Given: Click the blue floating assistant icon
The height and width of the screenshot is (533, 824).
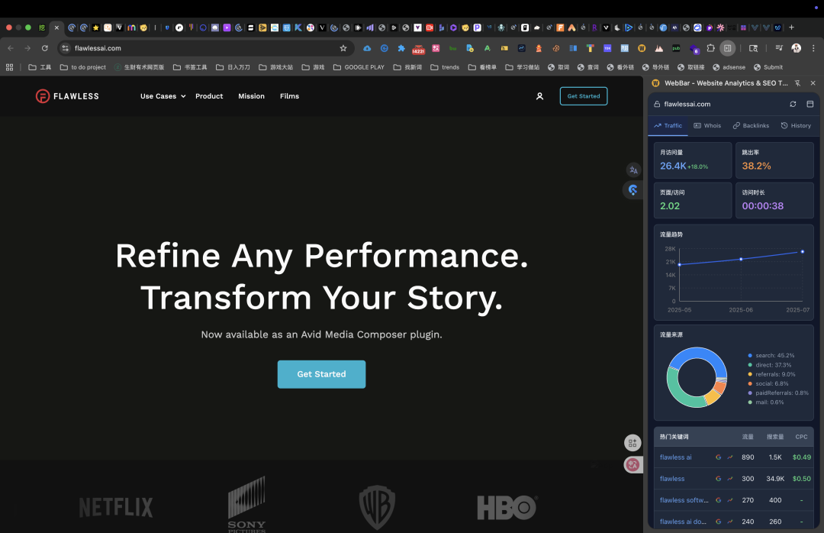Looking at the screenshot, I should (x=633, y=190).
